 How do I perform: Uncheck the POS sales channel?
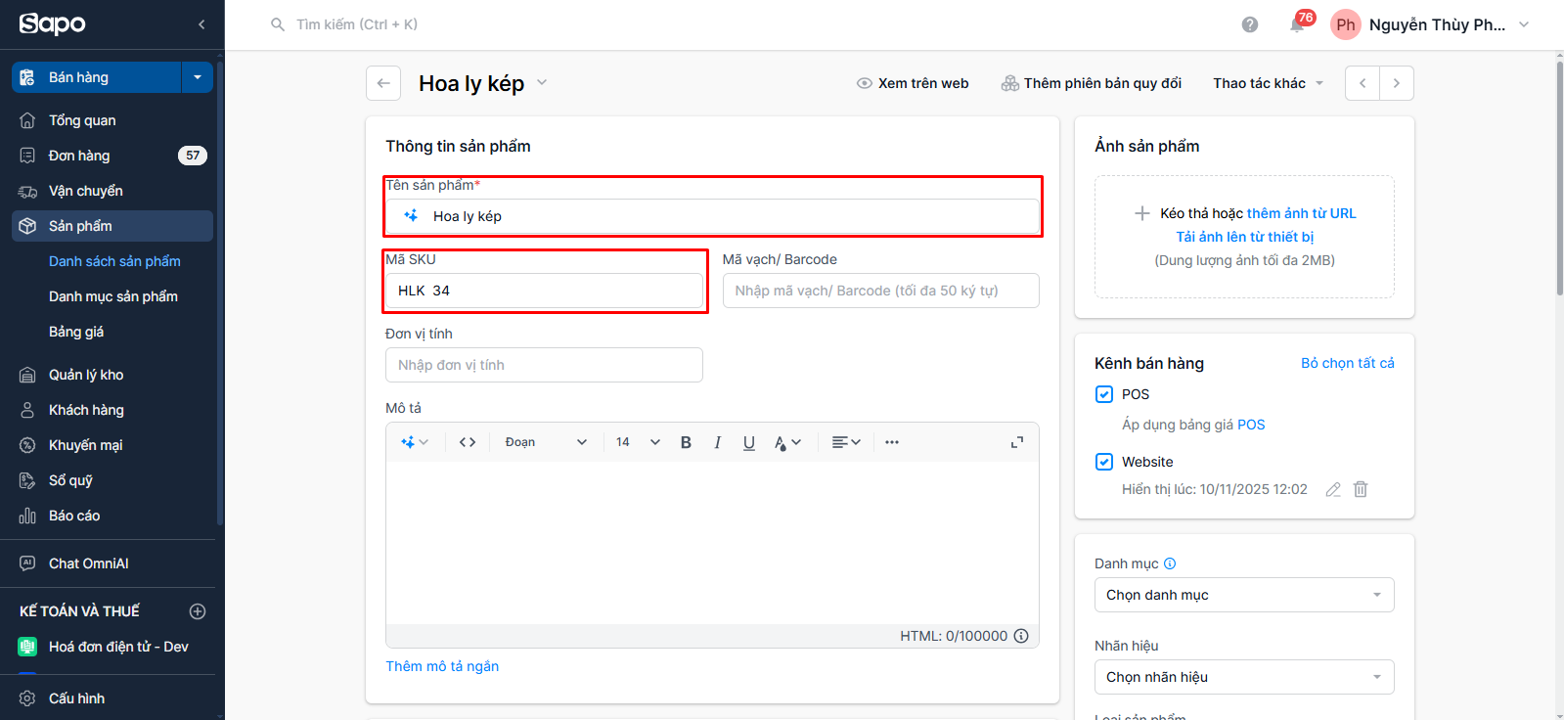tap(1104, 394)
